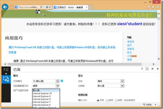Open the 订阅 navigation link

point(129,56)
